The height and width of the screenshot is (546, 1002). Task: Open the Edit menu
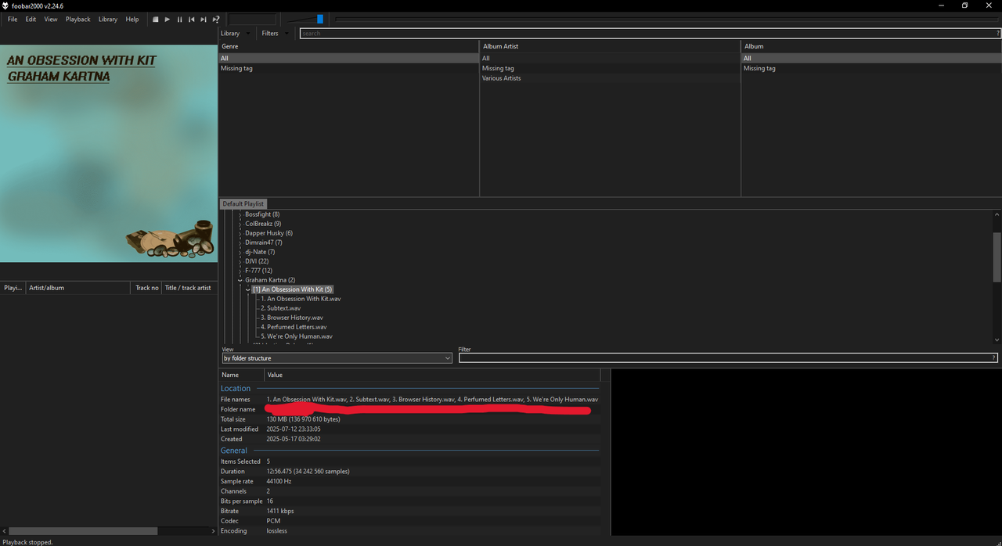coord(31,20)
